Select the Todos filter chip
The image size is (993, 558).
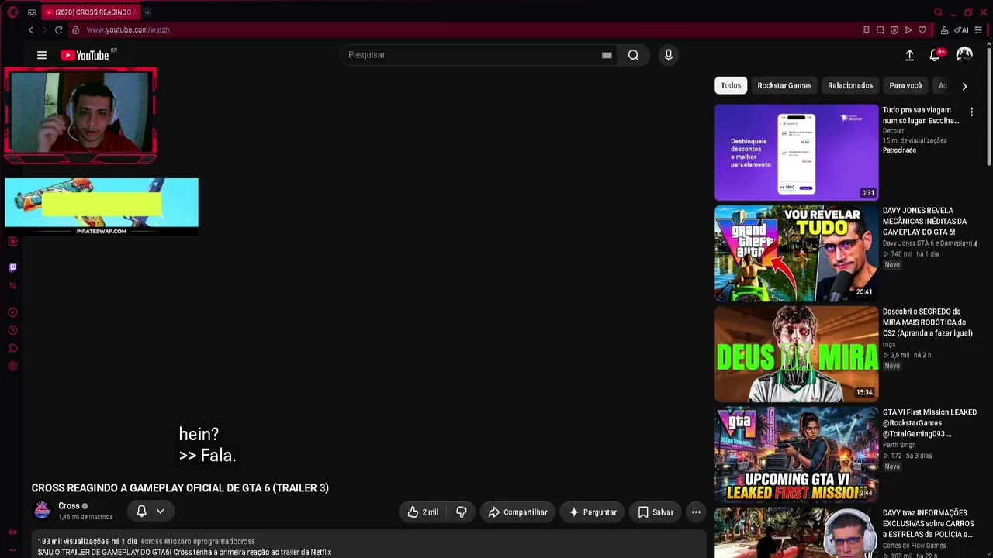[x=731, y=85]
